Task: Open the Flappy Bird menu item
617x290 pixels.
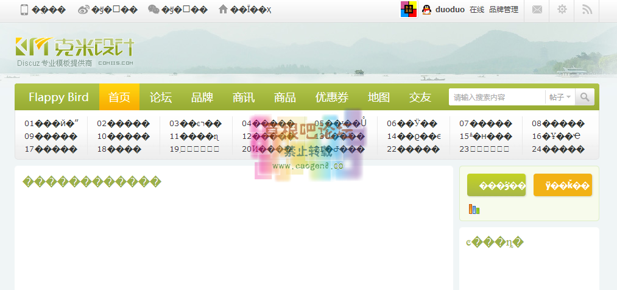Action: pos(58,97)
